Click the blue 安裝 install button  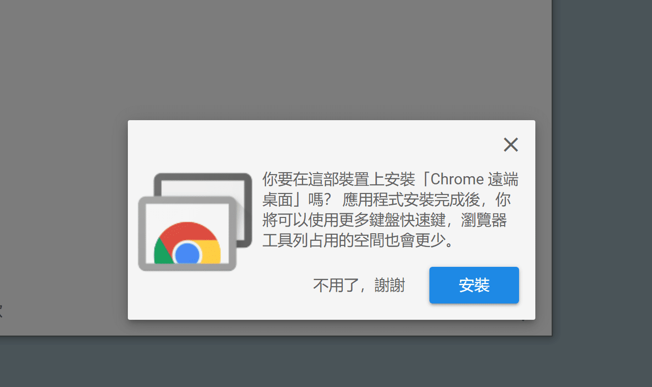474,285
